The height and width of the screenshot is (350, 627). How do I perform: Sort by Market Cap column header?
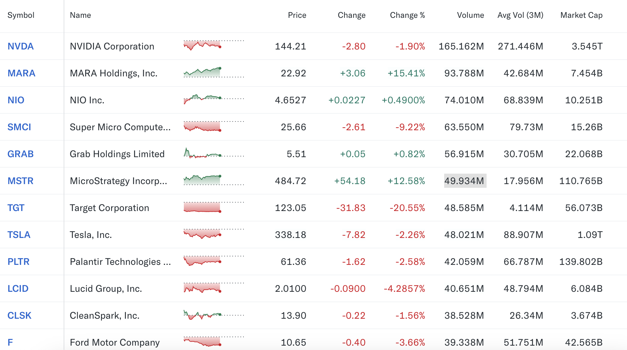(581, 15)
